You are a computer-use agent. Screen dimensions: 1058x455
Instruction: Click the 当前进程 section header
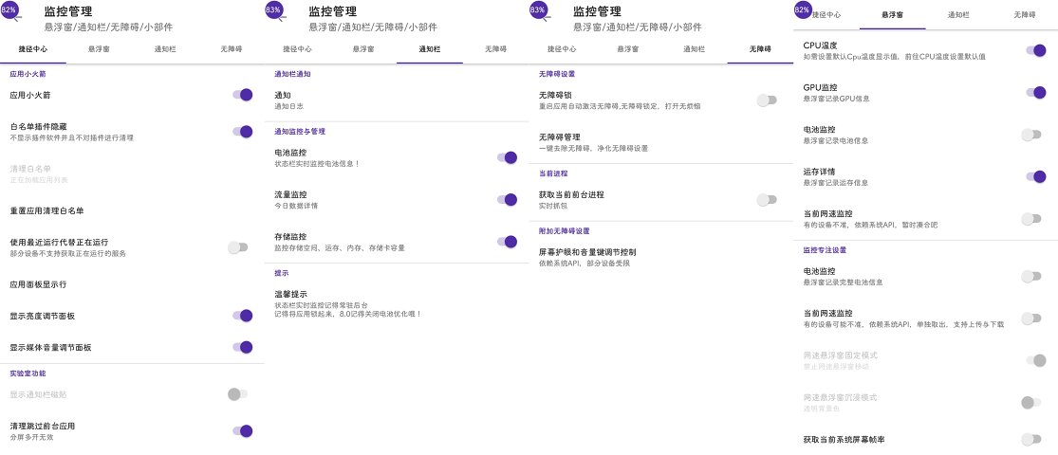553,173
